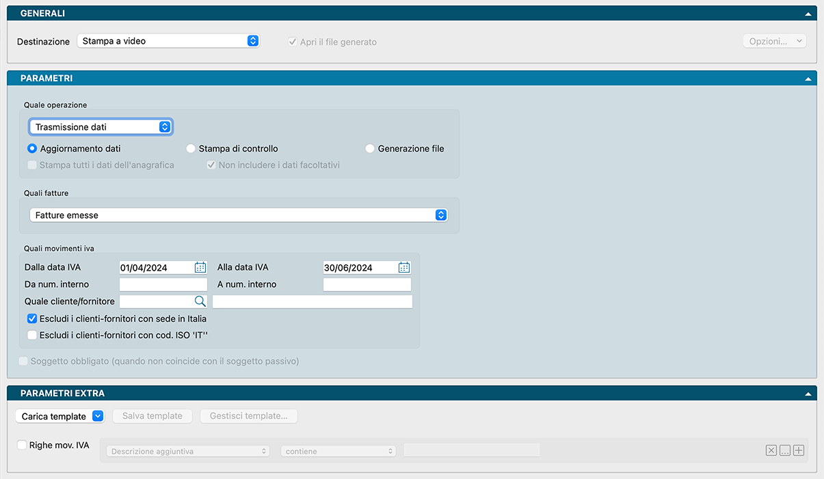Open calendar picker for Dalla data IVA
This screenshot has height=479, width=824.
[x=200, y=268]
